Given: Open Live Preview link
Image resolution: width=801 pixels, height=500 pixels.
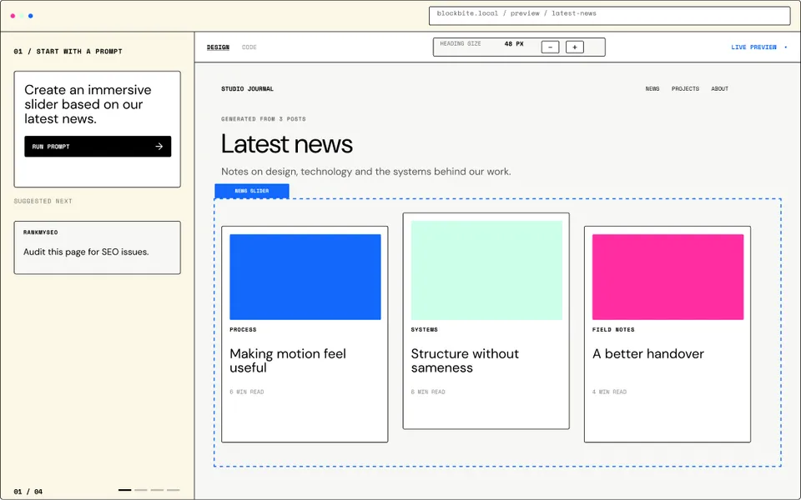Looking at the screenshot, I should (753, 47).
